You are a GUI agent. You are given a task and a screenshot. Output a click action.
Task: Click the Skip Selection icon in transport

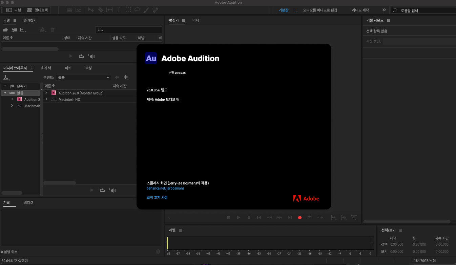point(320,218)
